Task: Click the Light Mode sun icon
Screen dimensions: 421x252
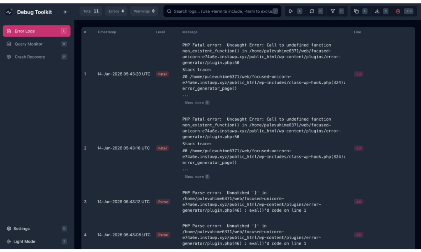Action: [x=9, y=242]
